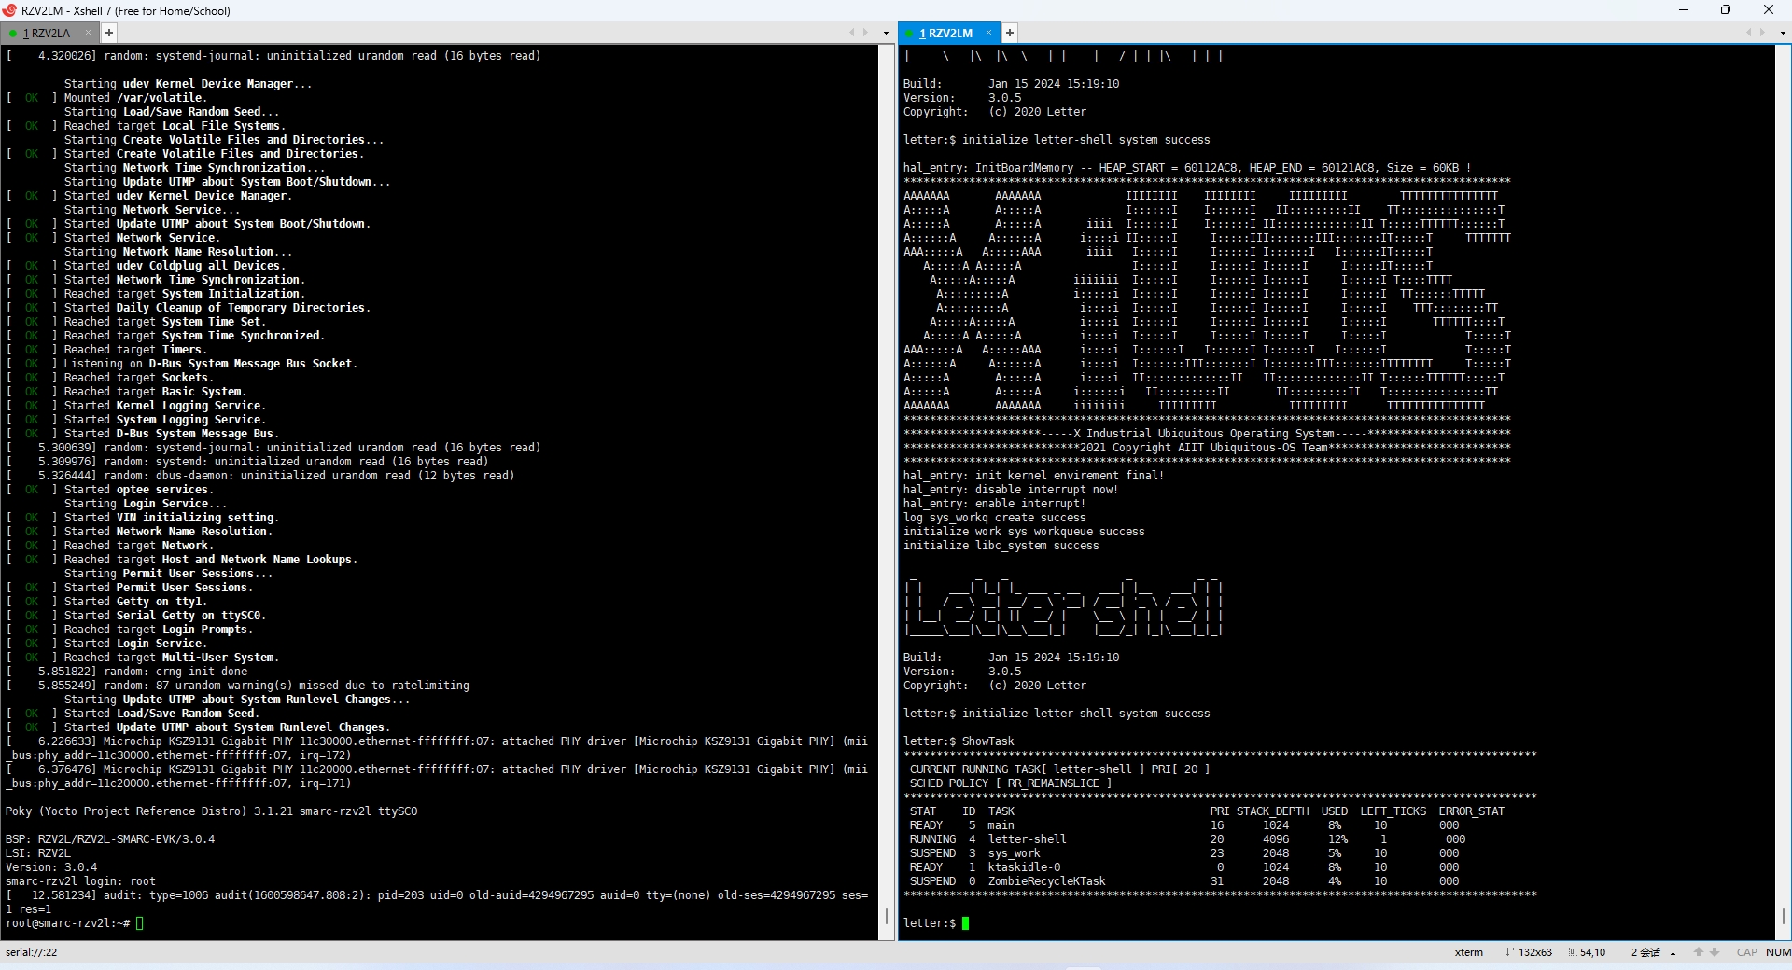
Task: Click the 'ERROR_STAT' column header
Action: coord(1471,811)
